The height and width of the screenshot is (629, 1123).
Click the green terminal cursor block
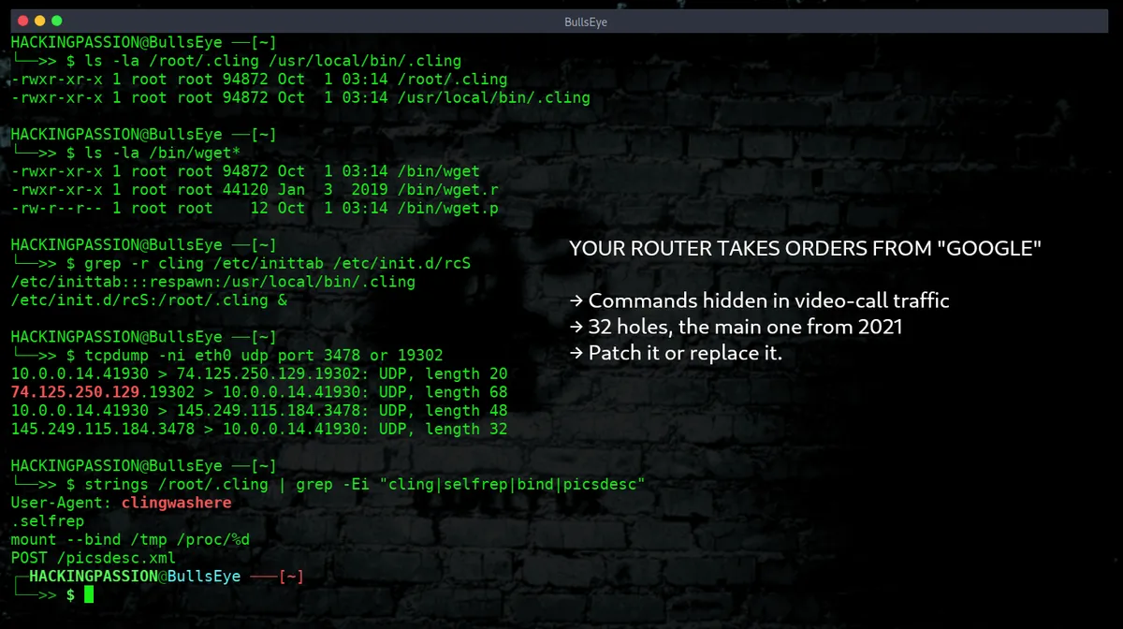click(89, 595)
